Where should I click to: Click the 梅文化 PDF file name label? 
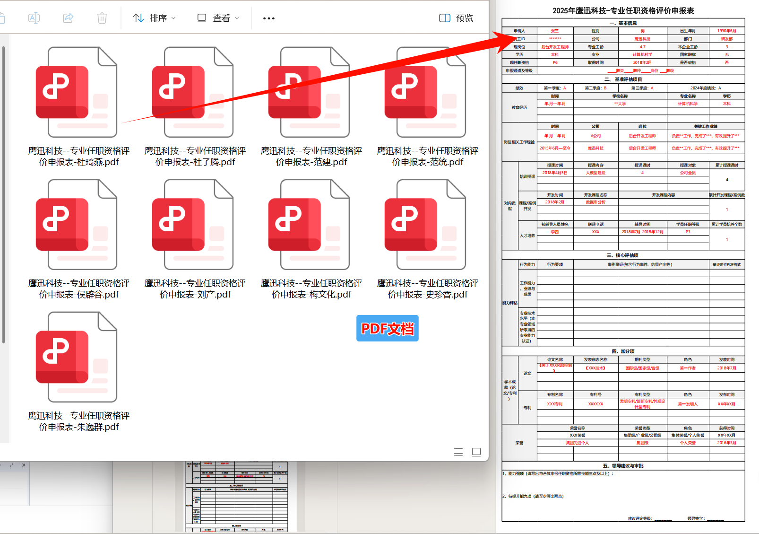point(311,289)
